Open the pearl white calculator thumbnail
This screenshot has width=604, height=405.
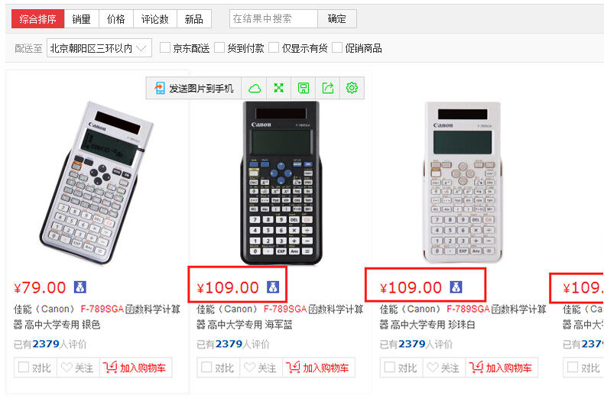pyautogui.click(x=463, y=182)
